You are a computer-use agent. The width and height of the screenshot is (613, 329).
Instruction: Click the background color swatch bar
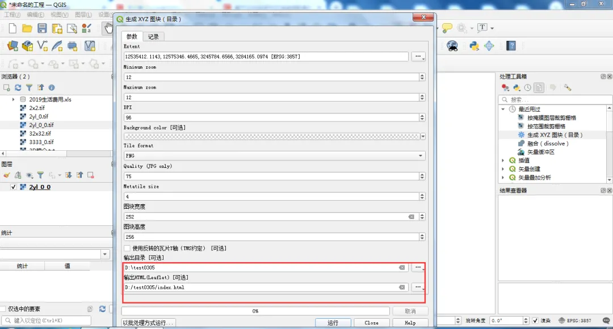coord(272,136)
